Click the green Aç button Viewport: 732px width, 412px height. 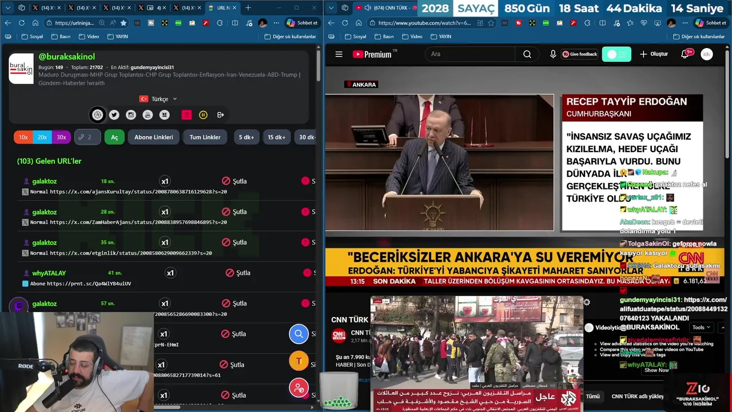coord(114,137)
